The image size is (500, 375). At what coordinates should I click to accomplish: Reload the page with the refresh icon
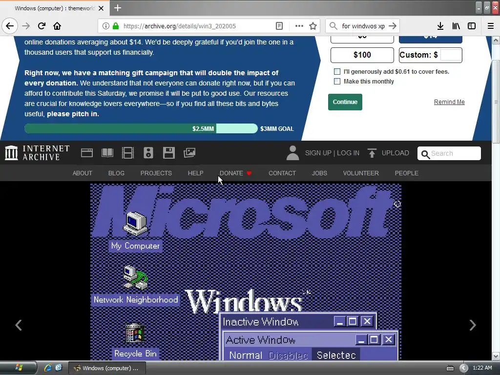(x=42, y=26)
